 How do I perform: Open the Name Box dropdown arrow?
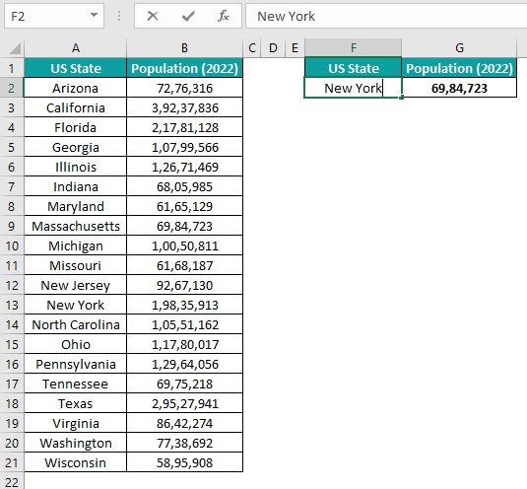95,15
